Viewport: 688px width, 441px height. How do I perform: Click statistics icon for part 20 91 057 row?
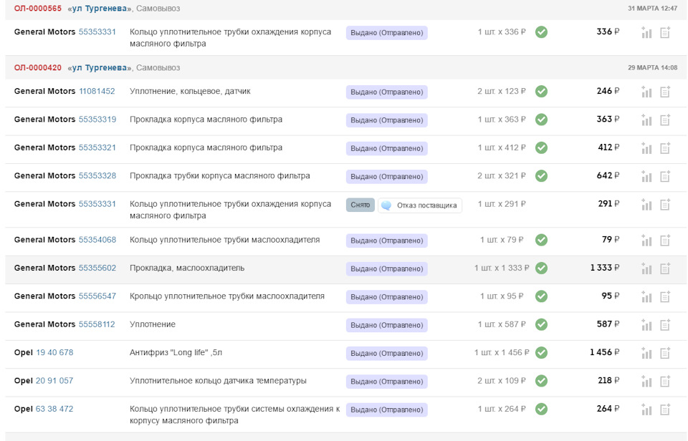(645, 381)
